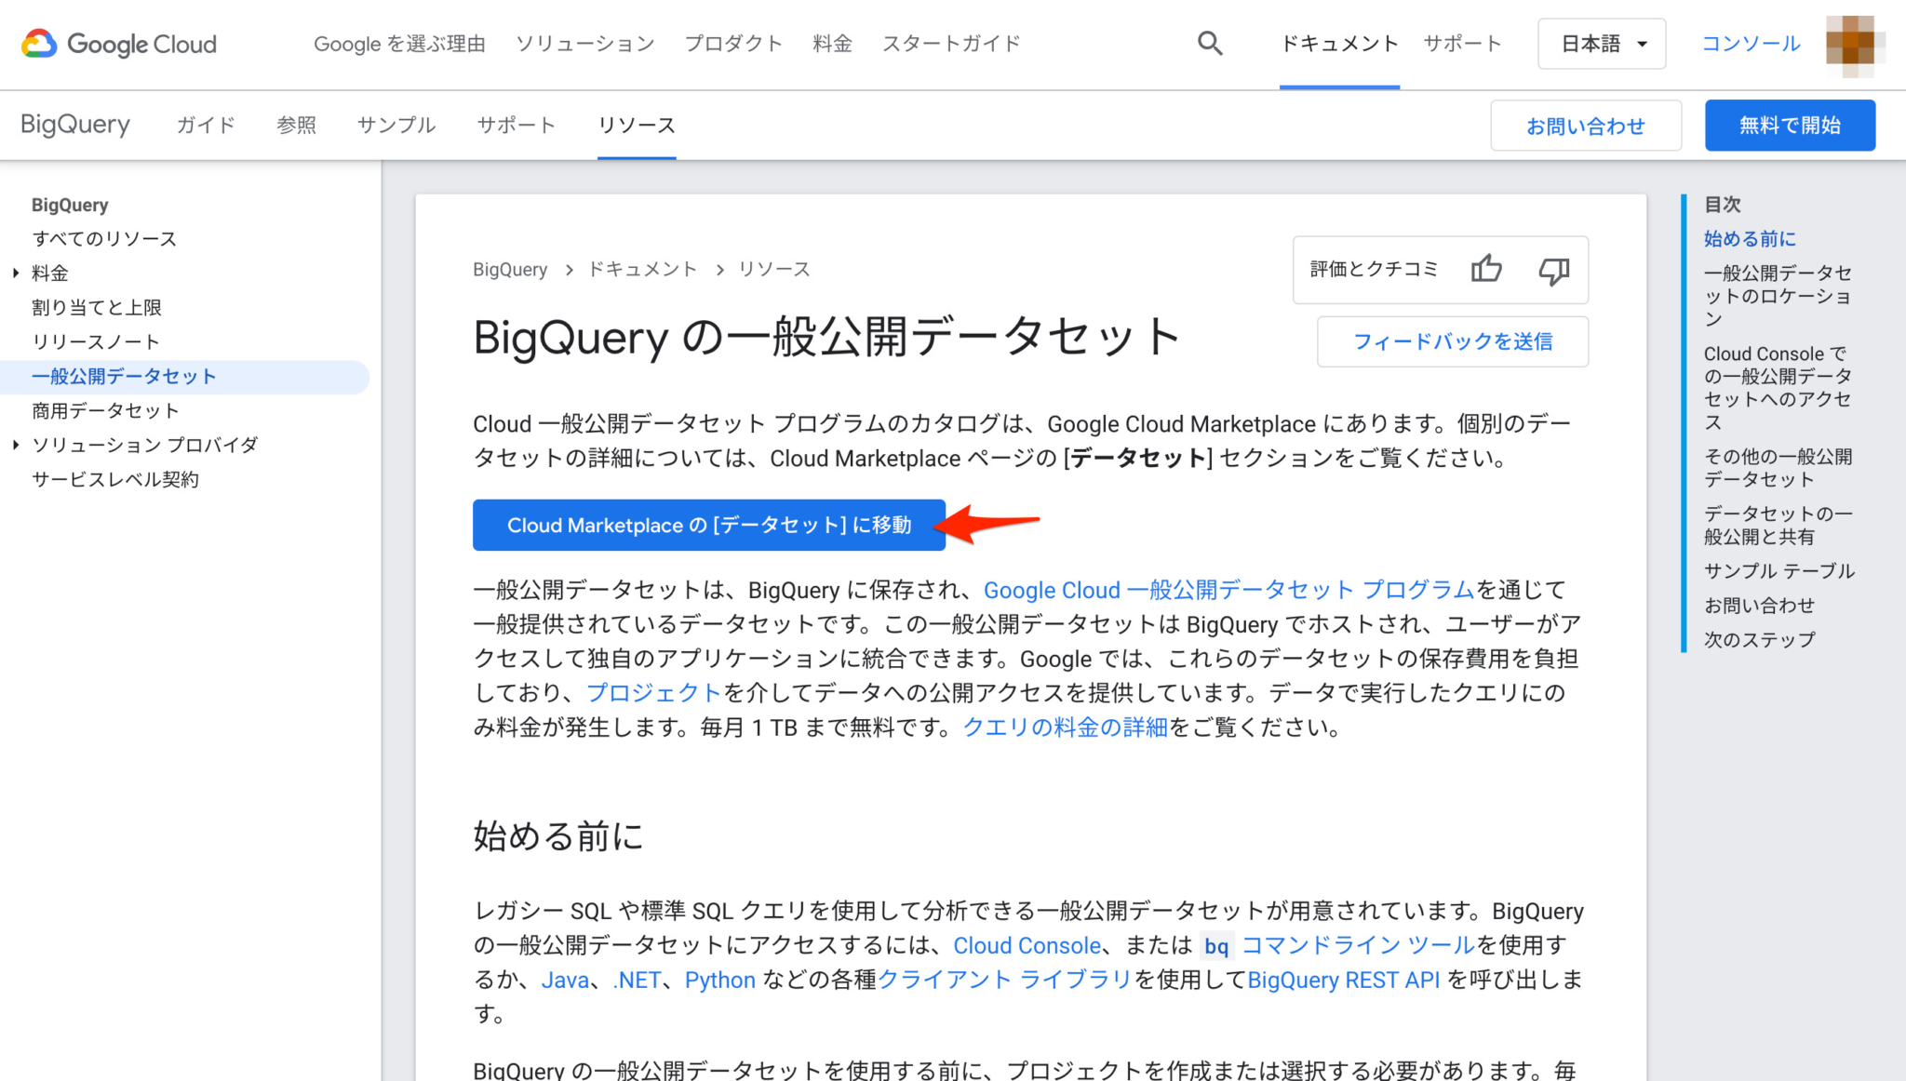The width and height of the screenshot is (1906, 1081).
Task: Open the search magnifier icon
Action: pyautogui.click(x=1210, y=43)
